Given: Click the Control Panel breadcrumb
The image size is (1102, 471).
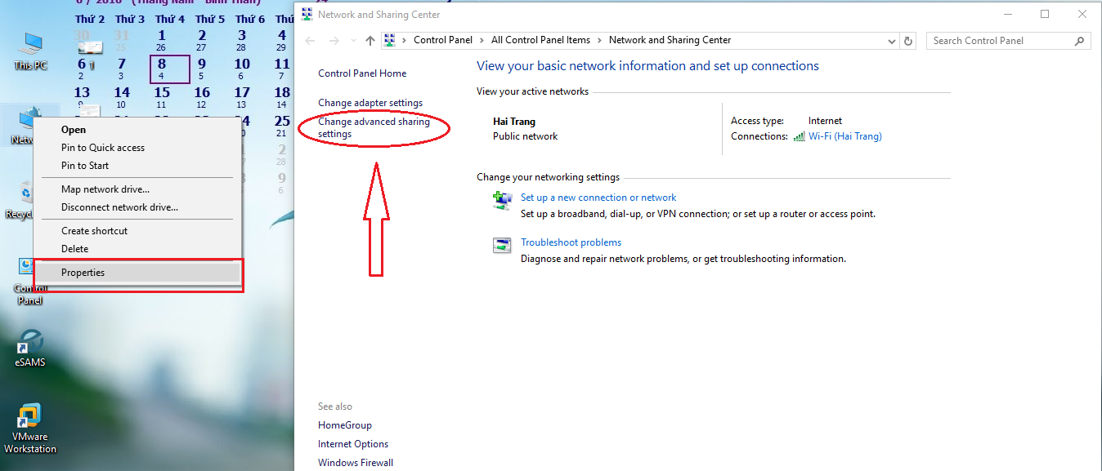Looking at the screenshot, I should (443, 40).
